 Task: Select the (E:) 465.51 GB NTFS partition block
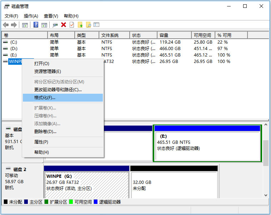207,143
